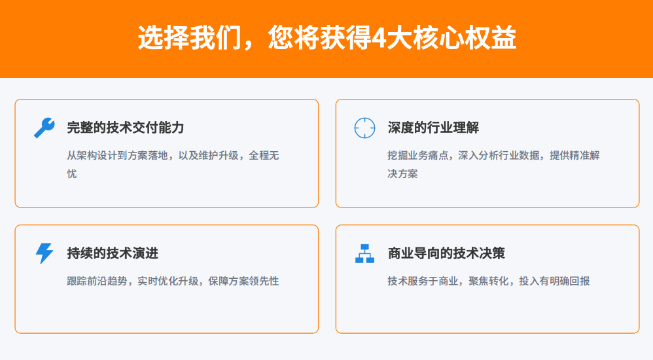Click the text line starting with 挖掘业务痛点
This screenshot has height=360, width=653.
[x=493, y=156]
